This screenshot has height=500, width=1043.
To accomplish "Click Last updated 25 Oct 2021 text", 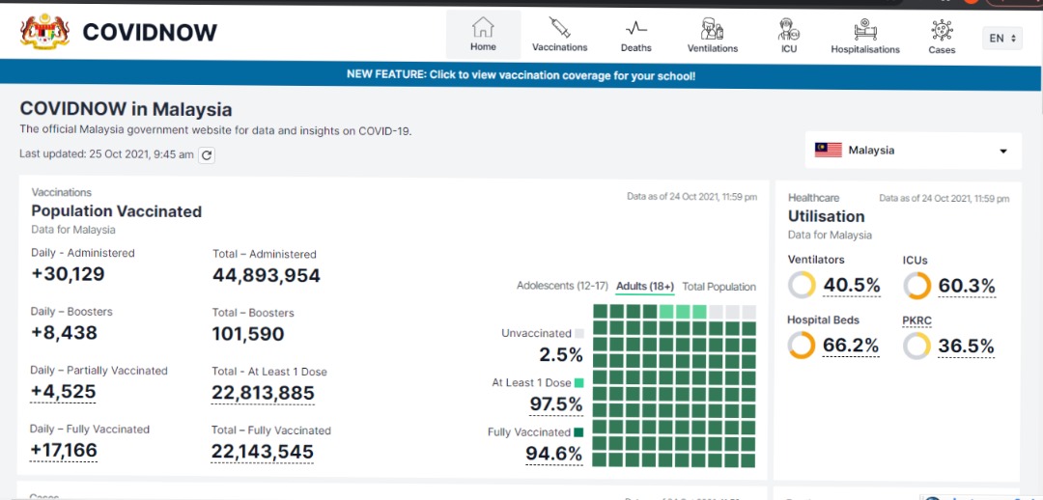I will (x=106, y=154).
